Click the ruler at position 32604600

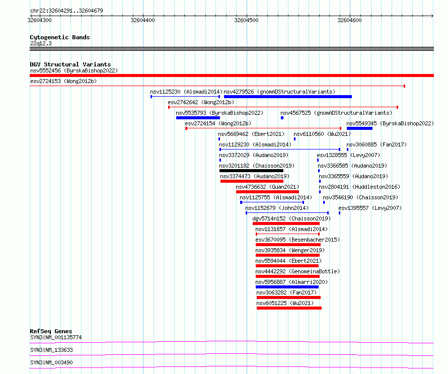[349, 20]
